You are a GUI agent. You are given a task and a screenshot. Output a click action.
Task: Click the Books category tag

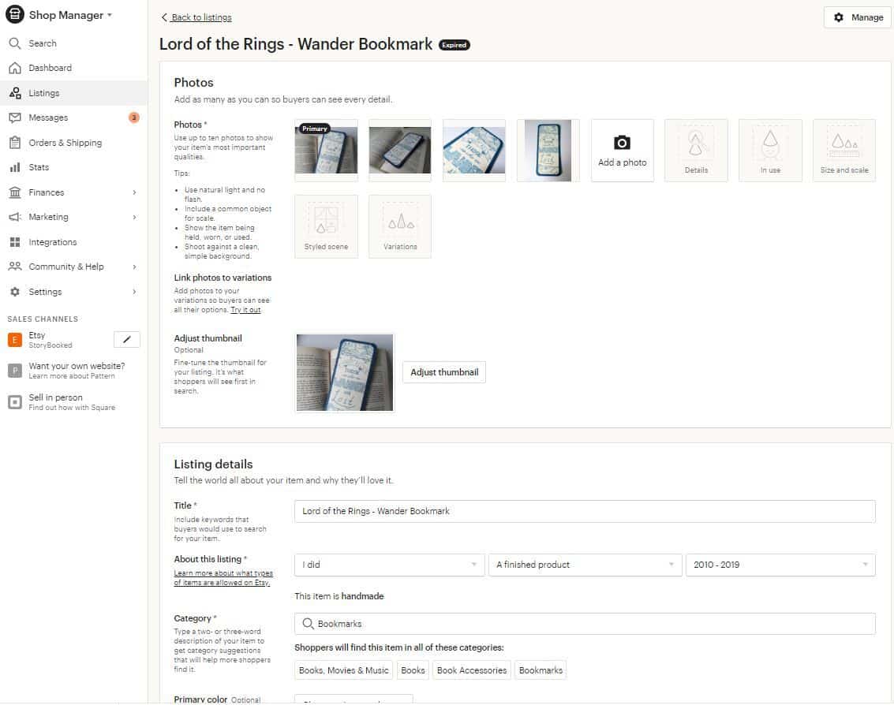(x=413, y=671)
